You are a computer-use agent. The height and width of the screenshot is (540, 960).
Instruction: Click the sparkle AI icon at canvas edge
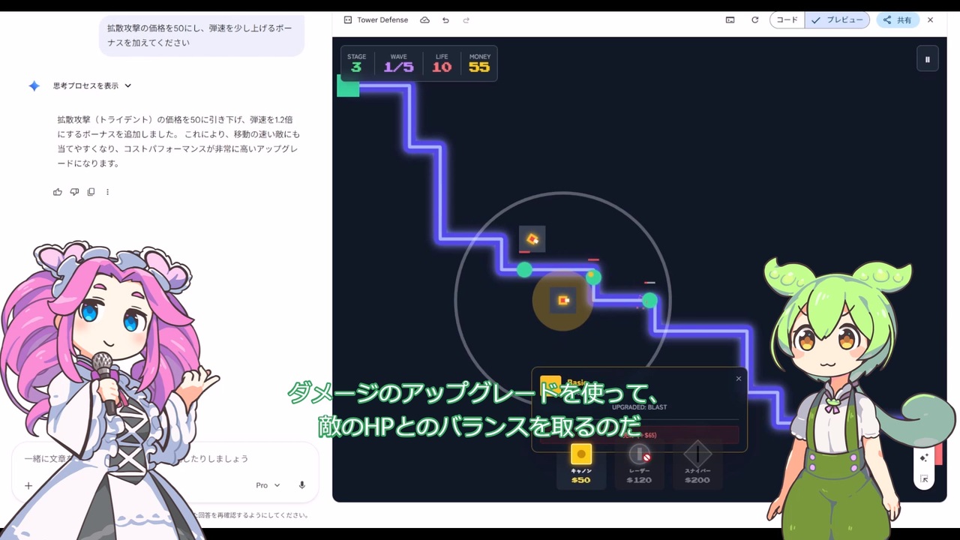tap(924, 457)
